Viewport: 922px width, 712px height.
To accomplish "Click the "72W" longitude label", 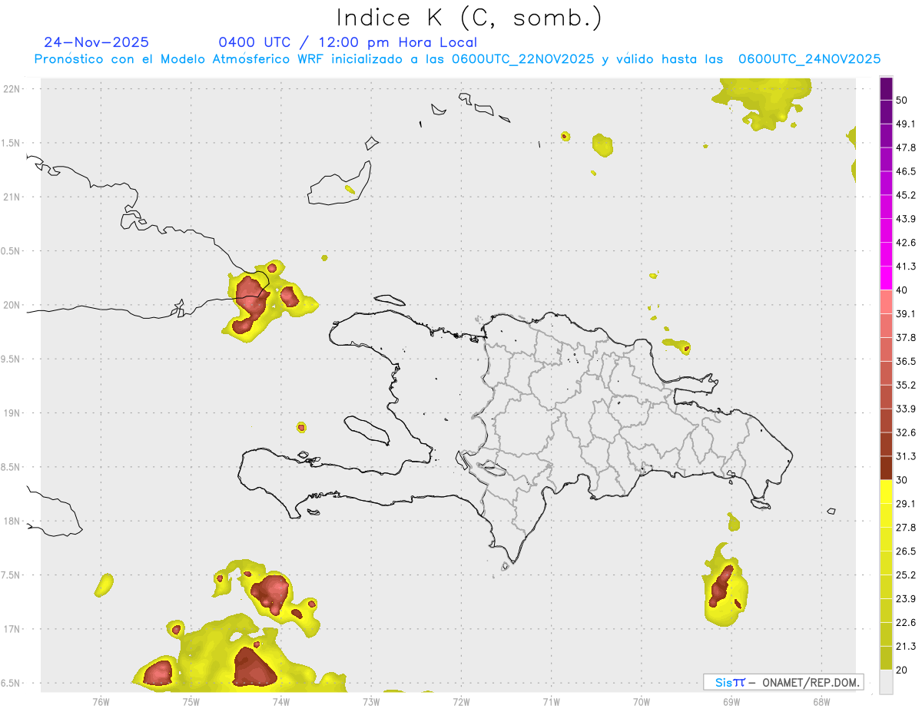I will pyautogui.click(x=461, y=701).
